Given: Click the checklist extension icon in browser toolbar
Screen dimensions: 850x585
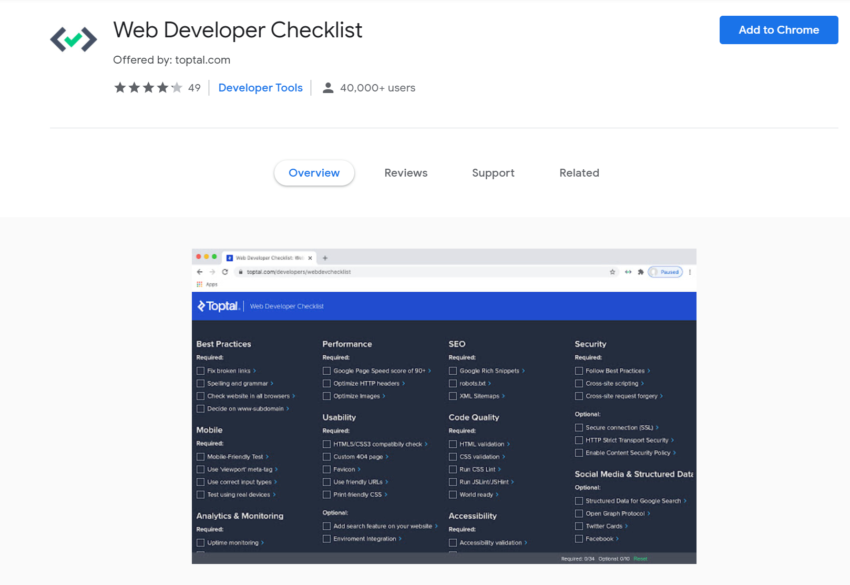Looking at the screenshot, I should pos(628,272).
